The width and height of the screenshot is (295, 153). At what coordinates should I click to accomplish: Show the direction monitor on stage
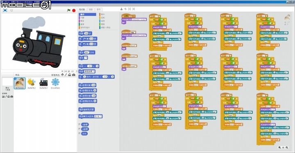coord(79,134)
